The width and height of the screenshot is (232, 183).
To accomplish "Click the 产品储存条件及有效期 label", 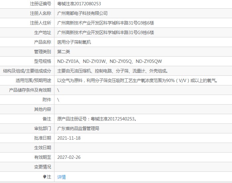I will [30, 90].
